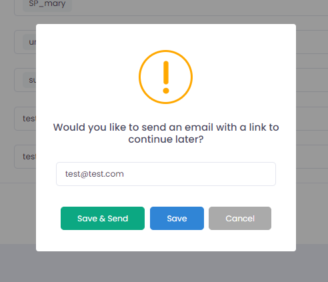Click the dark gray footer backdrop
328x282 pixels.
point(164,267)
